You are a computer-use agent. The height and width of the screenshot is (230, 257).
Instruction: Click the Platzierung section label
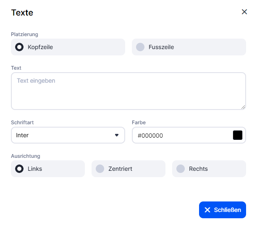[x=25, y=34]
